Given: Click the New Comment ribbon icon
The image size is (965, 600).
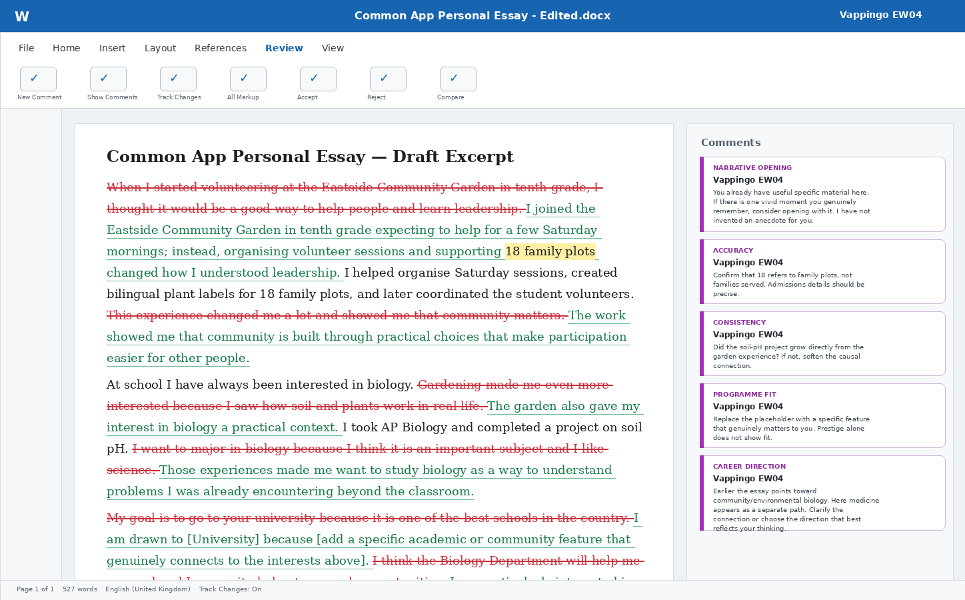Looking at the screenshot, I should 38,79.
